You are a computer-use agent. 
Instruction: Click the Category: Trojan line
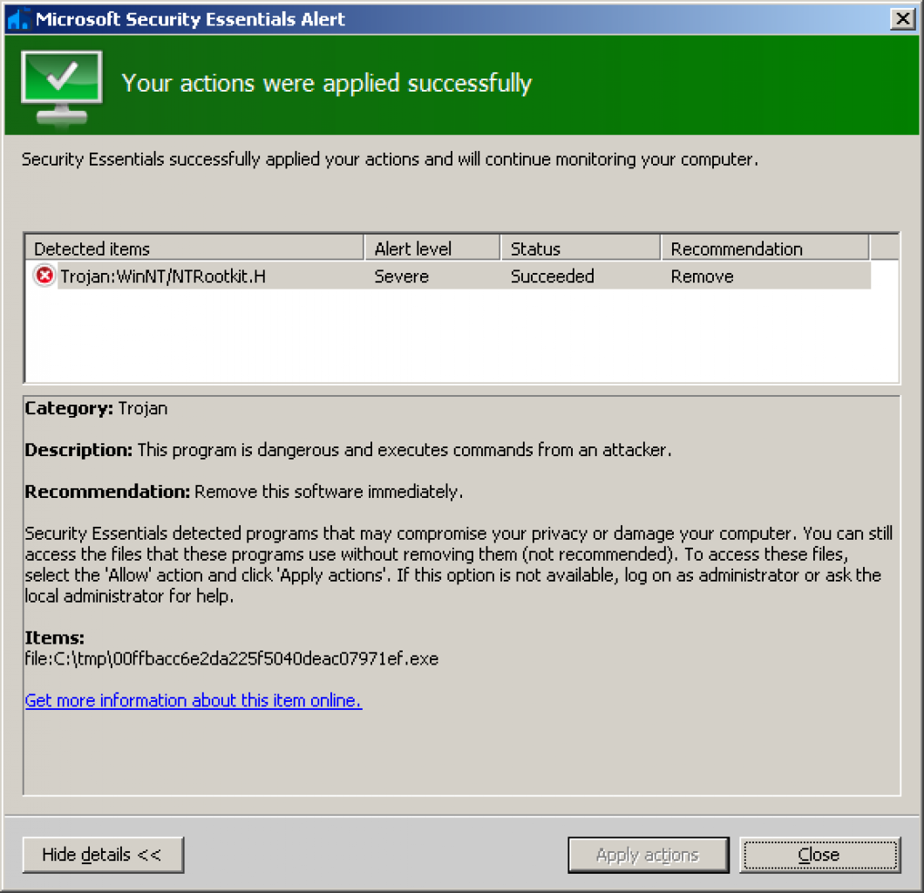(x=96, y=408)
